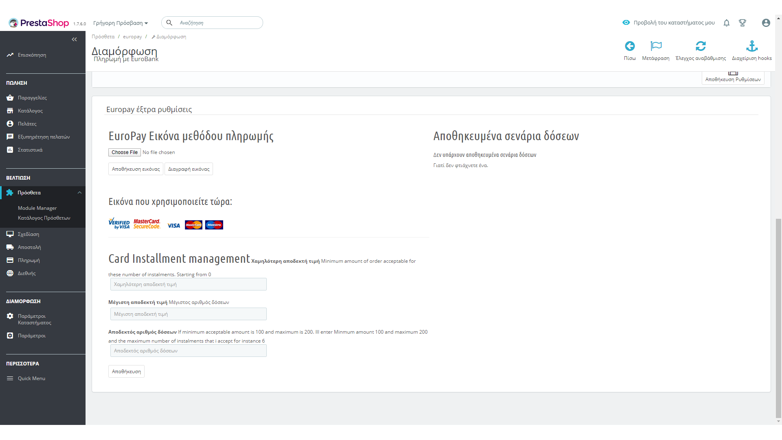Open Διαχείριση hooks anchor icon

pos(752,46)
